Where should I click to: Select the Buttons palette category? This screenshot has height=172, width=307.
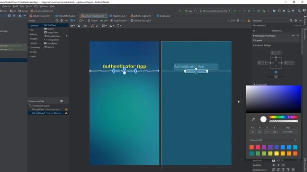(33, 34)
